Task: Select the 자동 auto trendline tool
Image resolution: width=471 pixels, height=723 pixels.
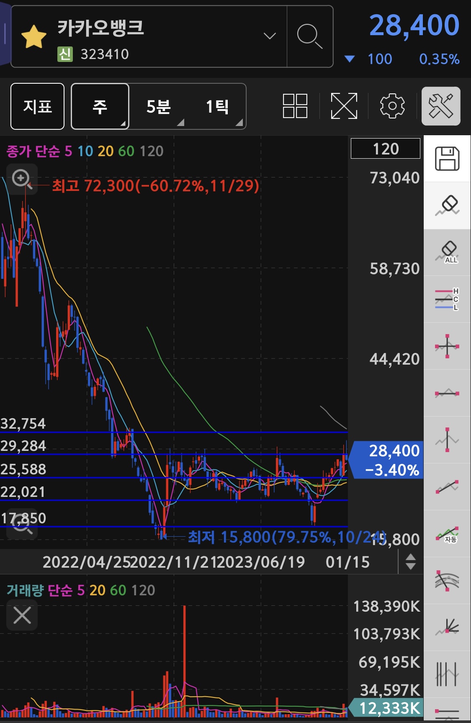Action: pyautogui.click(x=447, y=534)
